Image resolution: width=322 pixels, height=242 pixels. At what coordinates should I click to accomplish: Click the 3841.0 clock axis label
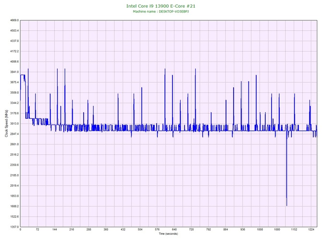14,72
